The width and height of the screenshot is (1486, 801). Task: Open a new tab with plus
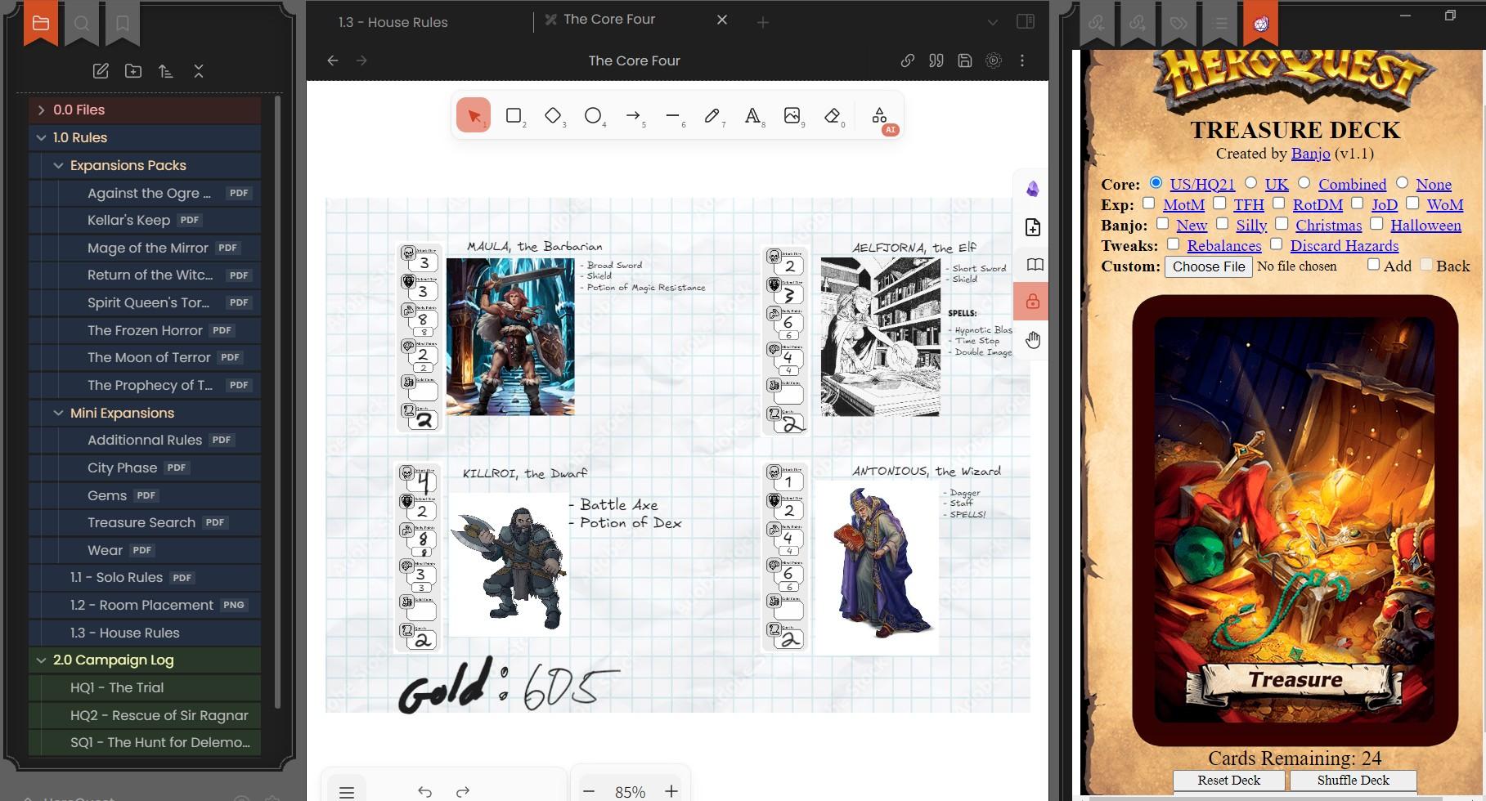[763, 22]
